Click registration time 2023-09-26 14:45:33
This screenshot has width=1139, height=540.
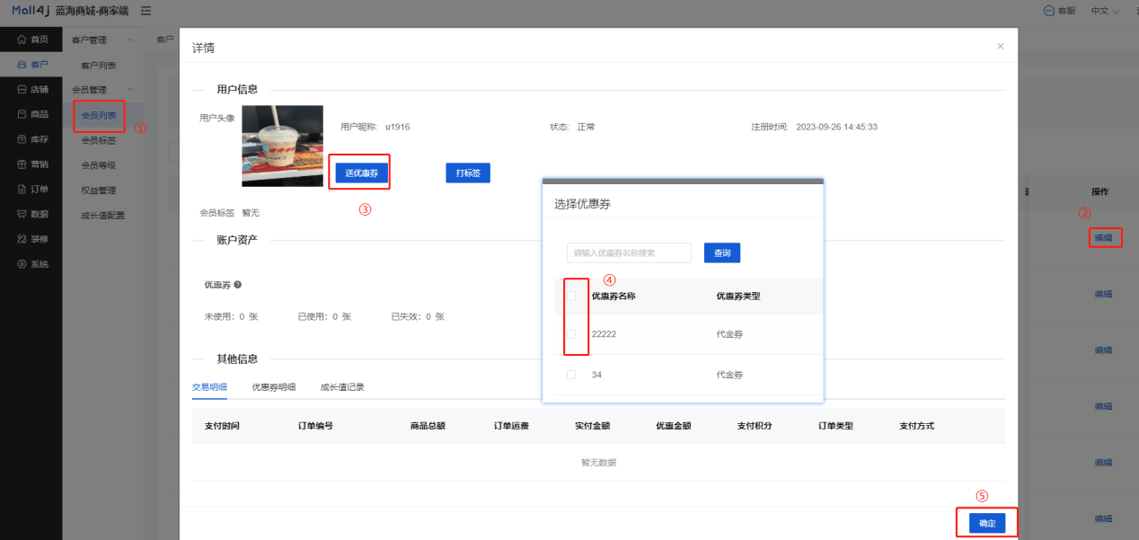[835, 127]
